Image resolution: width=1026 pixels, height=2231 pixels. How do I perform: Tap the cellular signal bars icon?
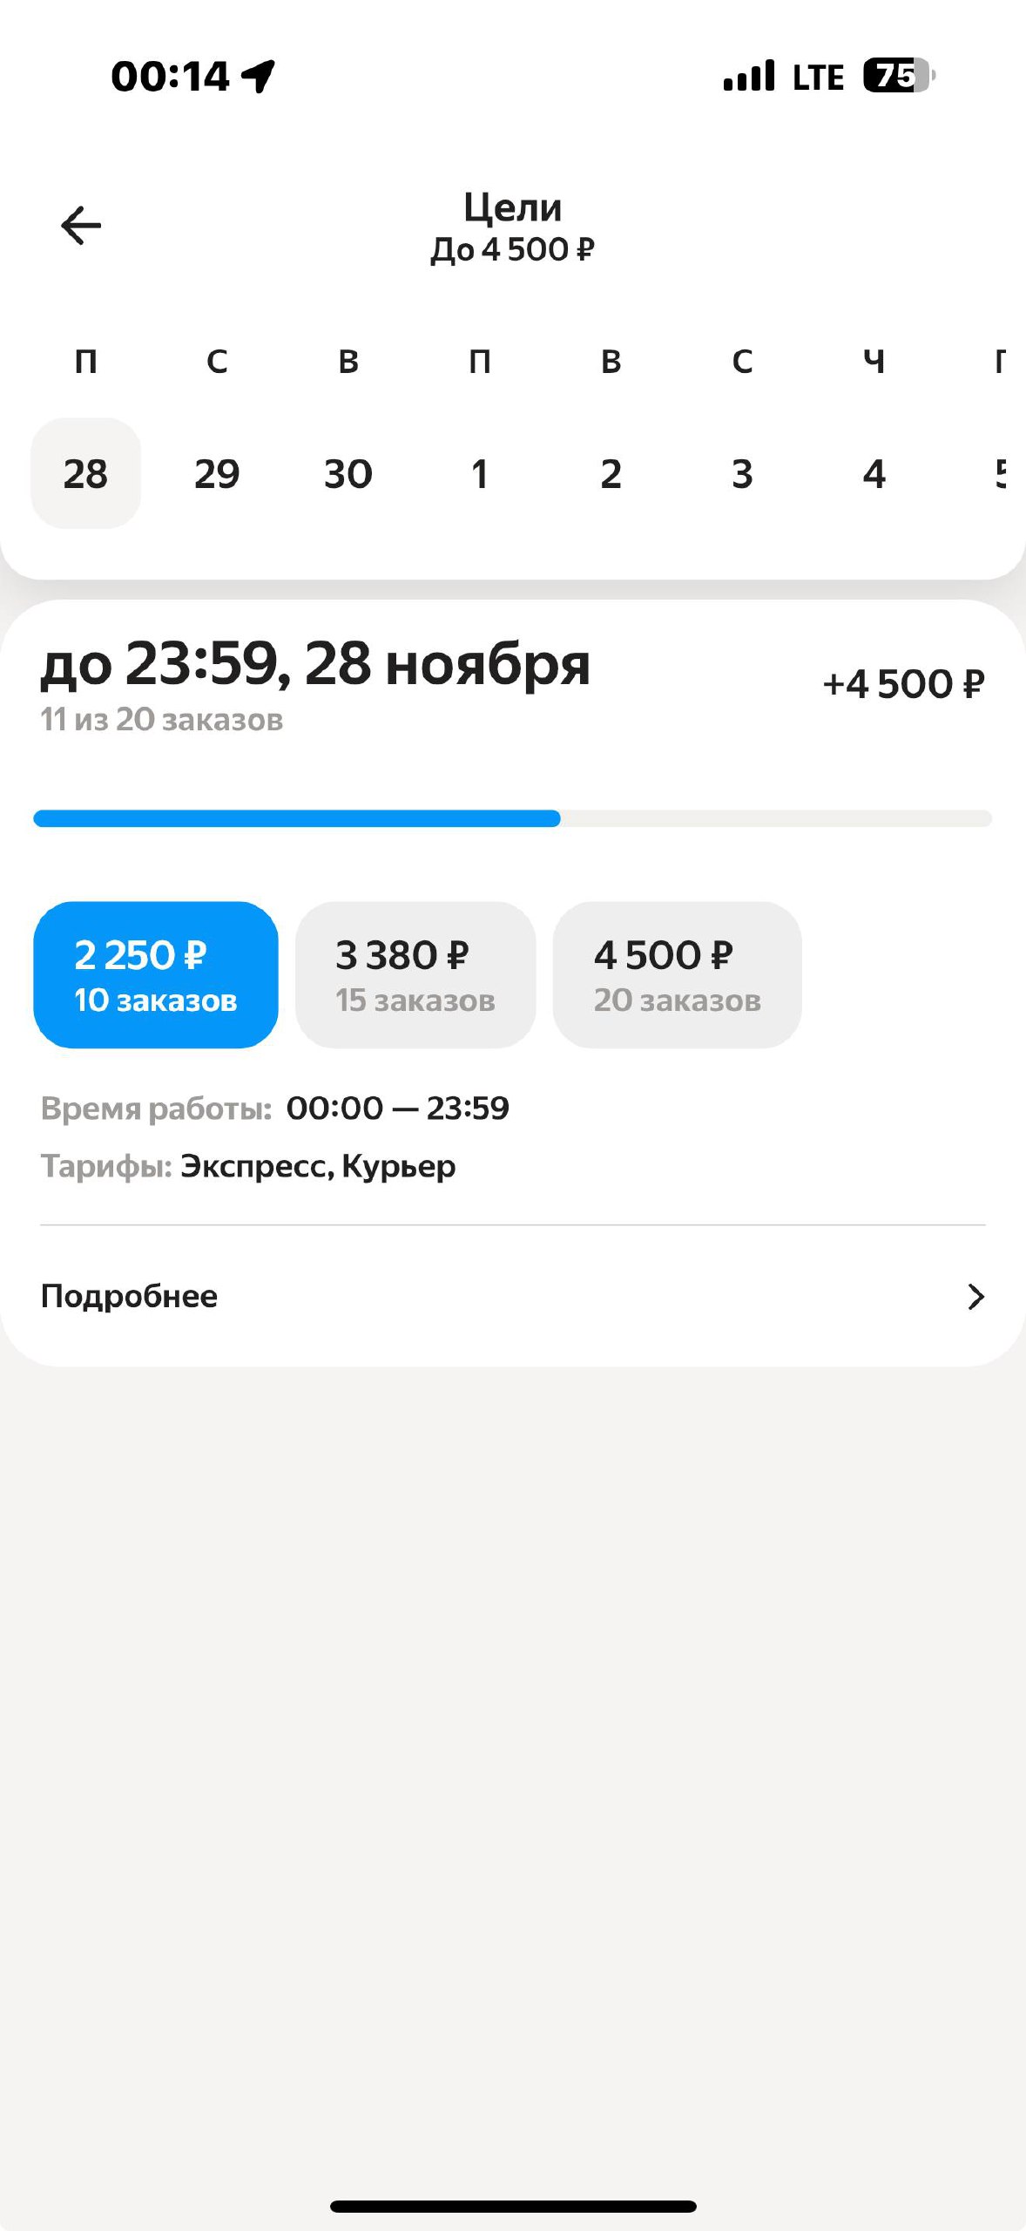(748, 76)
